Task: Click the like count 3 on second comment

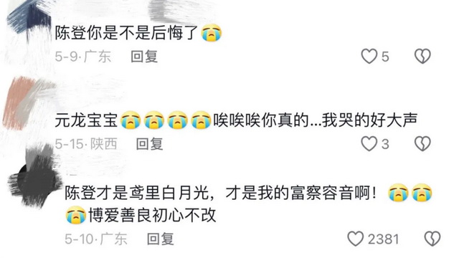Action: (385, 144)
